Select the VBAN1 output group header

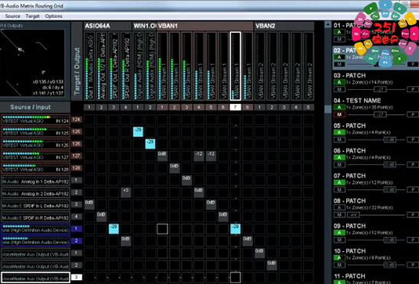pos(205,26)
